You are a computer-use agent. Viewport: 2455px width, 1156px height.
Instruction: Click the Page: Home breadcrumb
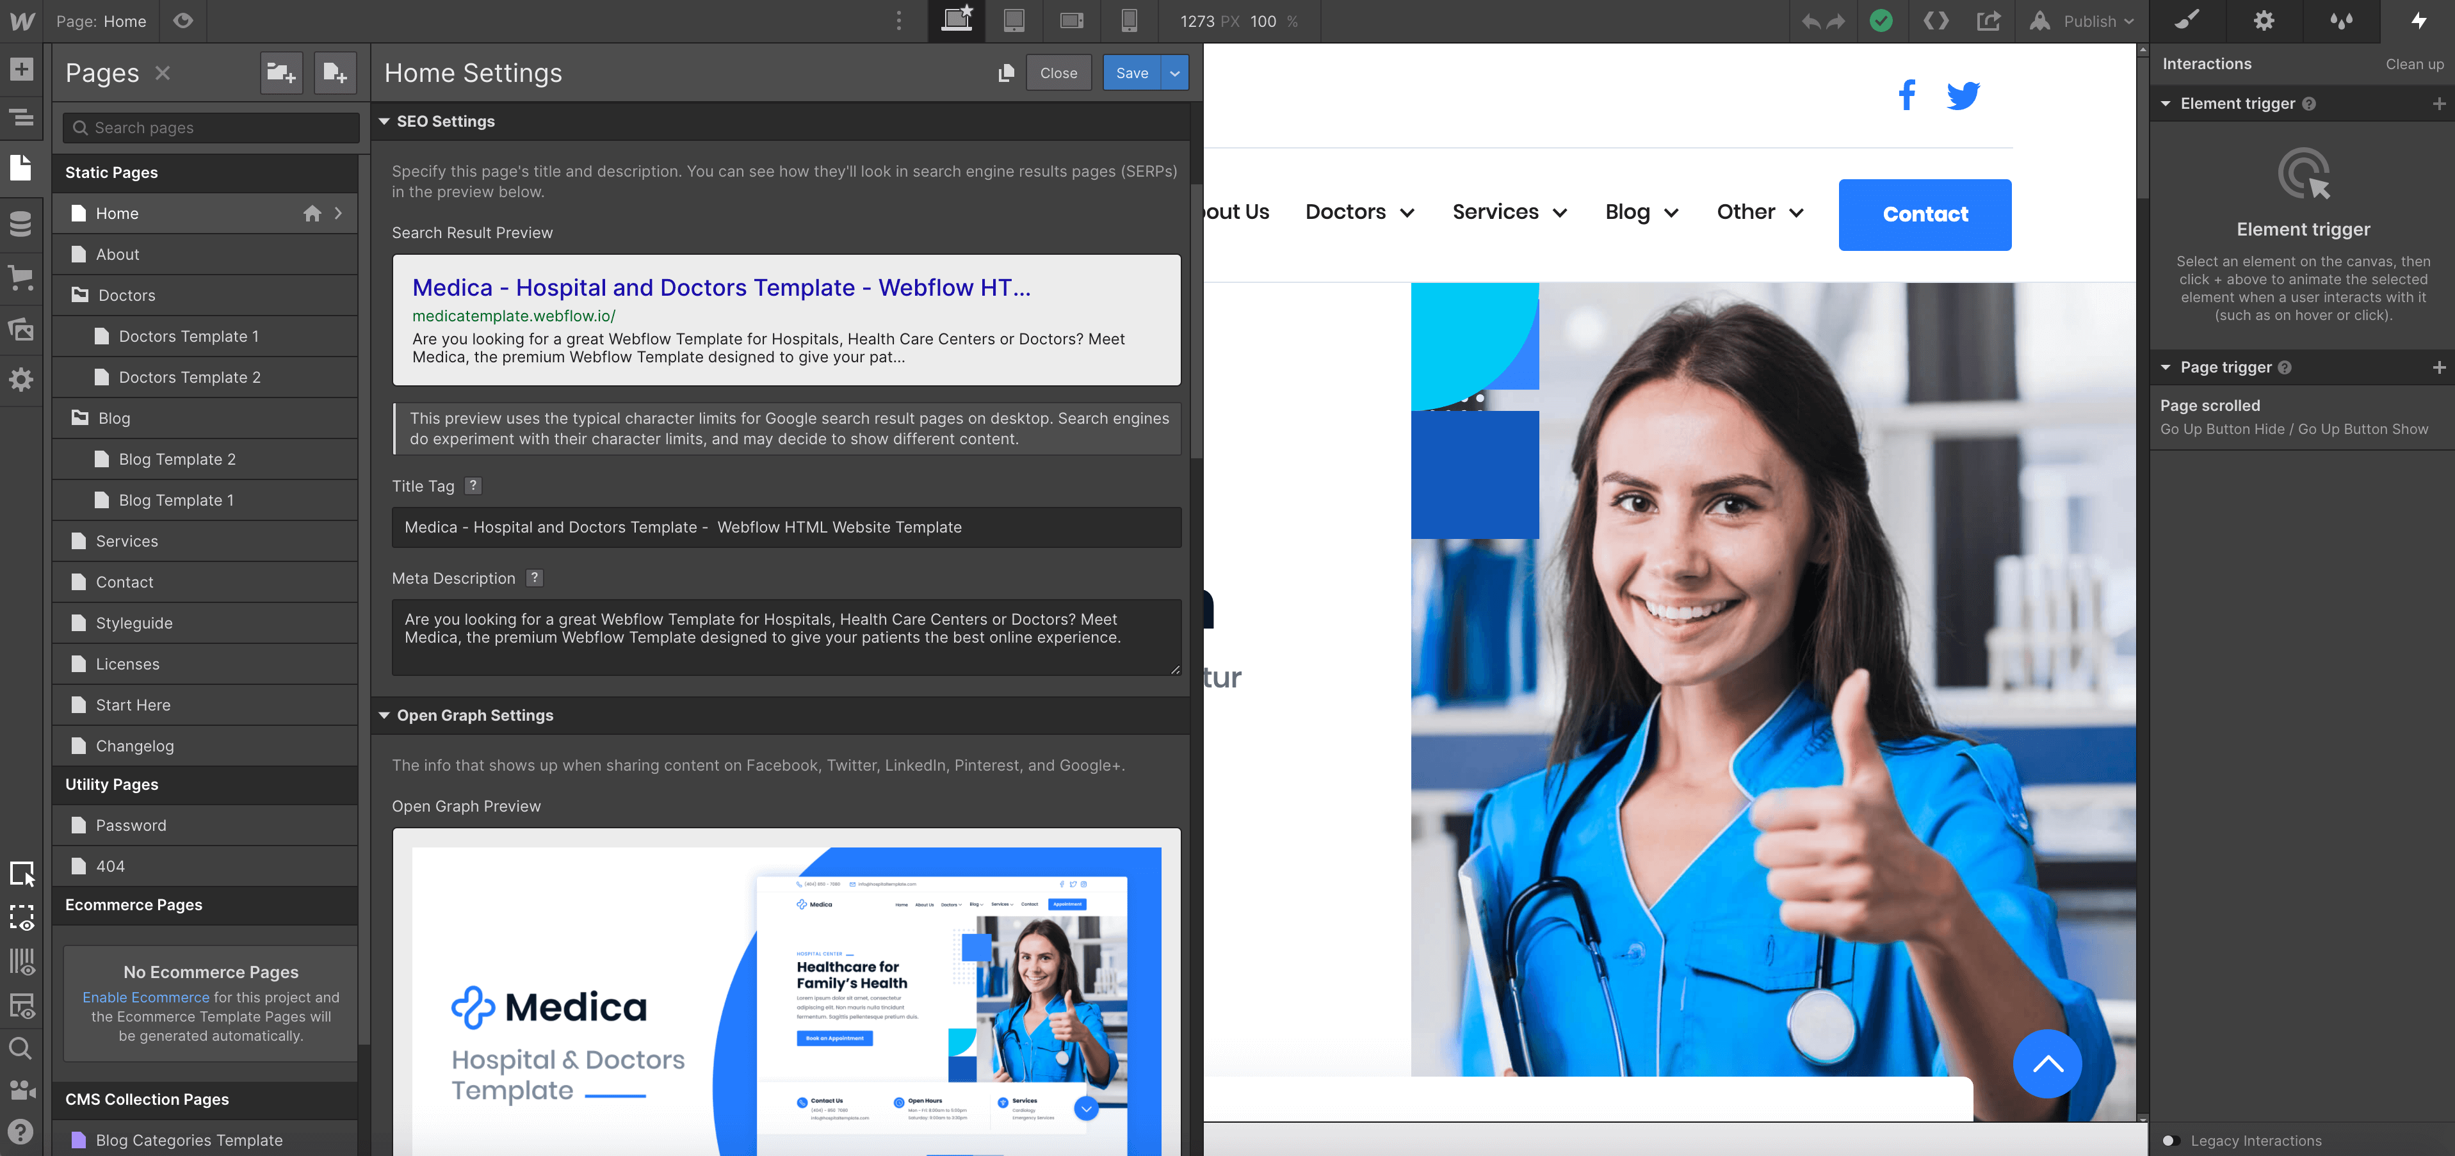pos(100,21)
